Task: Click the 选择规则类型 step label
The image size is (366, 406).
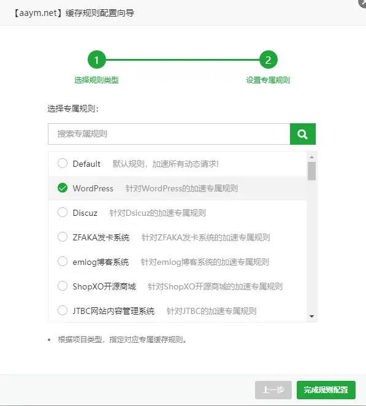Action: point(96,80)
